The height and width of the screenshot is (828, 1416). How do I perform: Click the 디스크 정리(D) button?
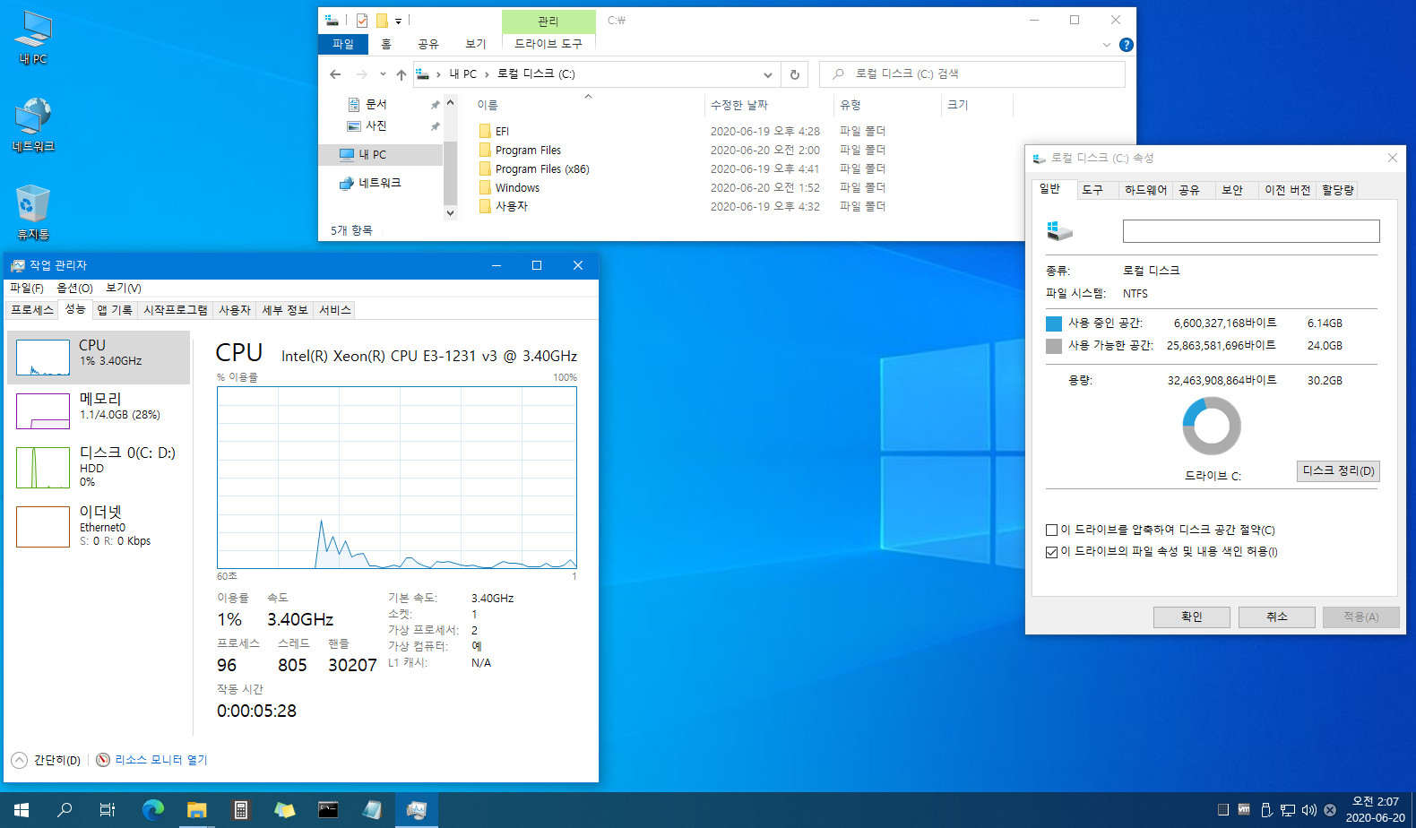(1338, 471)
